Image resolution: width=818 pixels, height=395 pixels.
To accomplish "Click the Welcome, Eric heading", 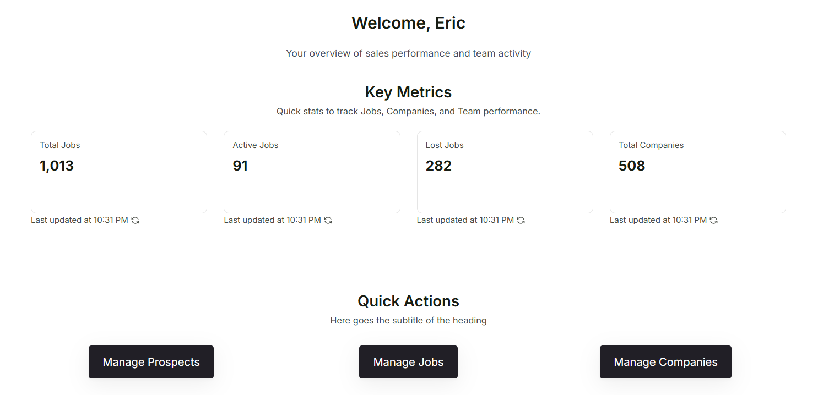I will (408, 23).
